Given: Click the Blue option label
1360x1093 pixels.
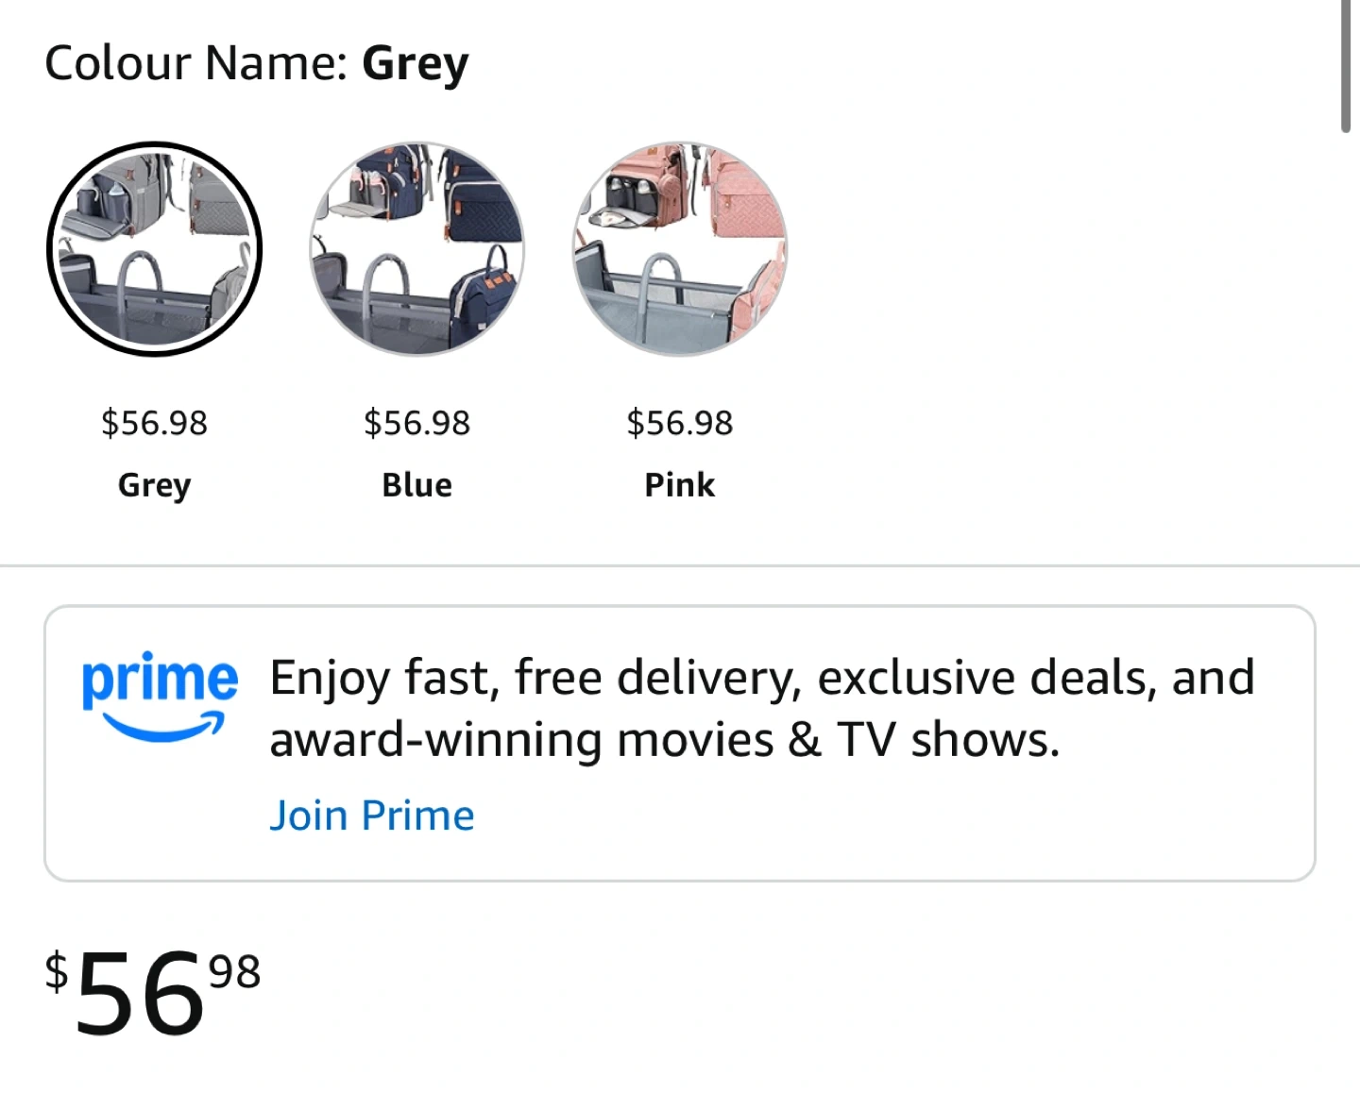Looking at the screenshot, I should pyautogui.click(x=416, y=485).
